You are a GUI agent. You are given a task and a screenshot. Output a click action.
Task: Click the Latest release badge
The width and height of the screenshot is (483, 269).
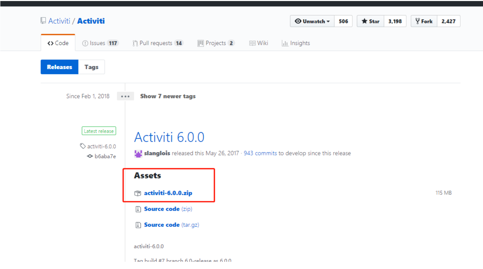click(x=99, y=131)
